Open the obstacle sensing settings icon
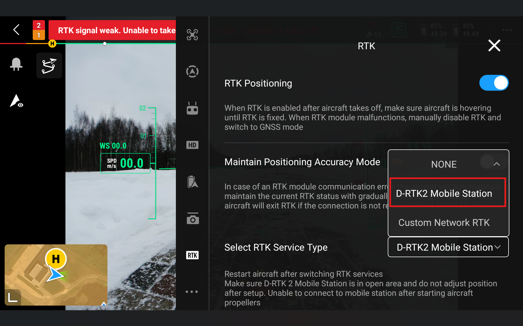The width and height of the screenshot is (523, 326). coord(192,72)
